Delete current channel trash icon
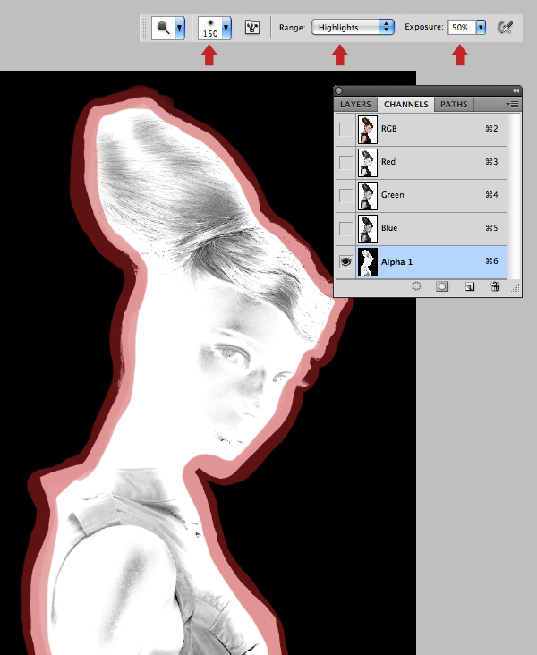Viewport: 537px width, 655px height. click(495, 286)
